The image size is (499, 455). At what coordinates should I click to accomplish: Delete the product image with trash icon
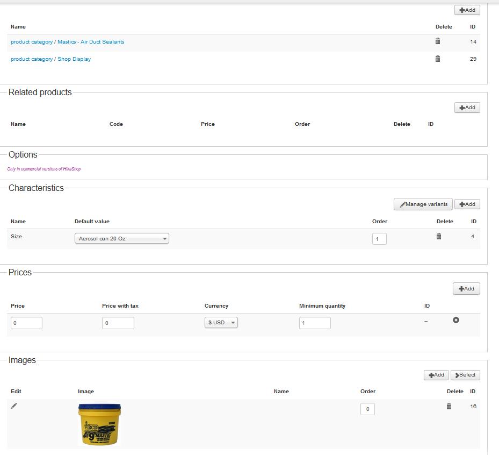[449, 406]
